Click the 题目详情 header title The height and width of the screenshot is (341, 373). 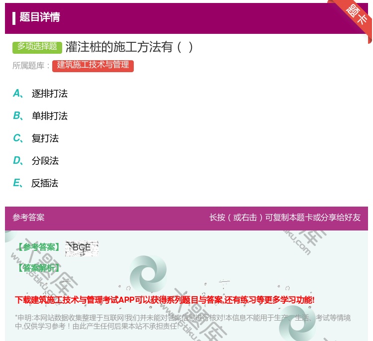(40, 17)
